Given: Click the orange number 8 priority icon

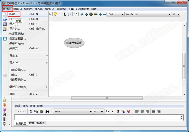Looking at the screenshot, I should [4, 105].
